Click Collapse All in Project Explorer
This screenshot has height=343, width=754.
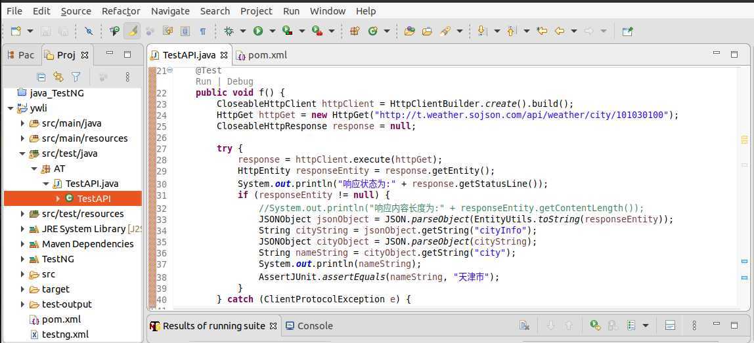coord(41,77)
